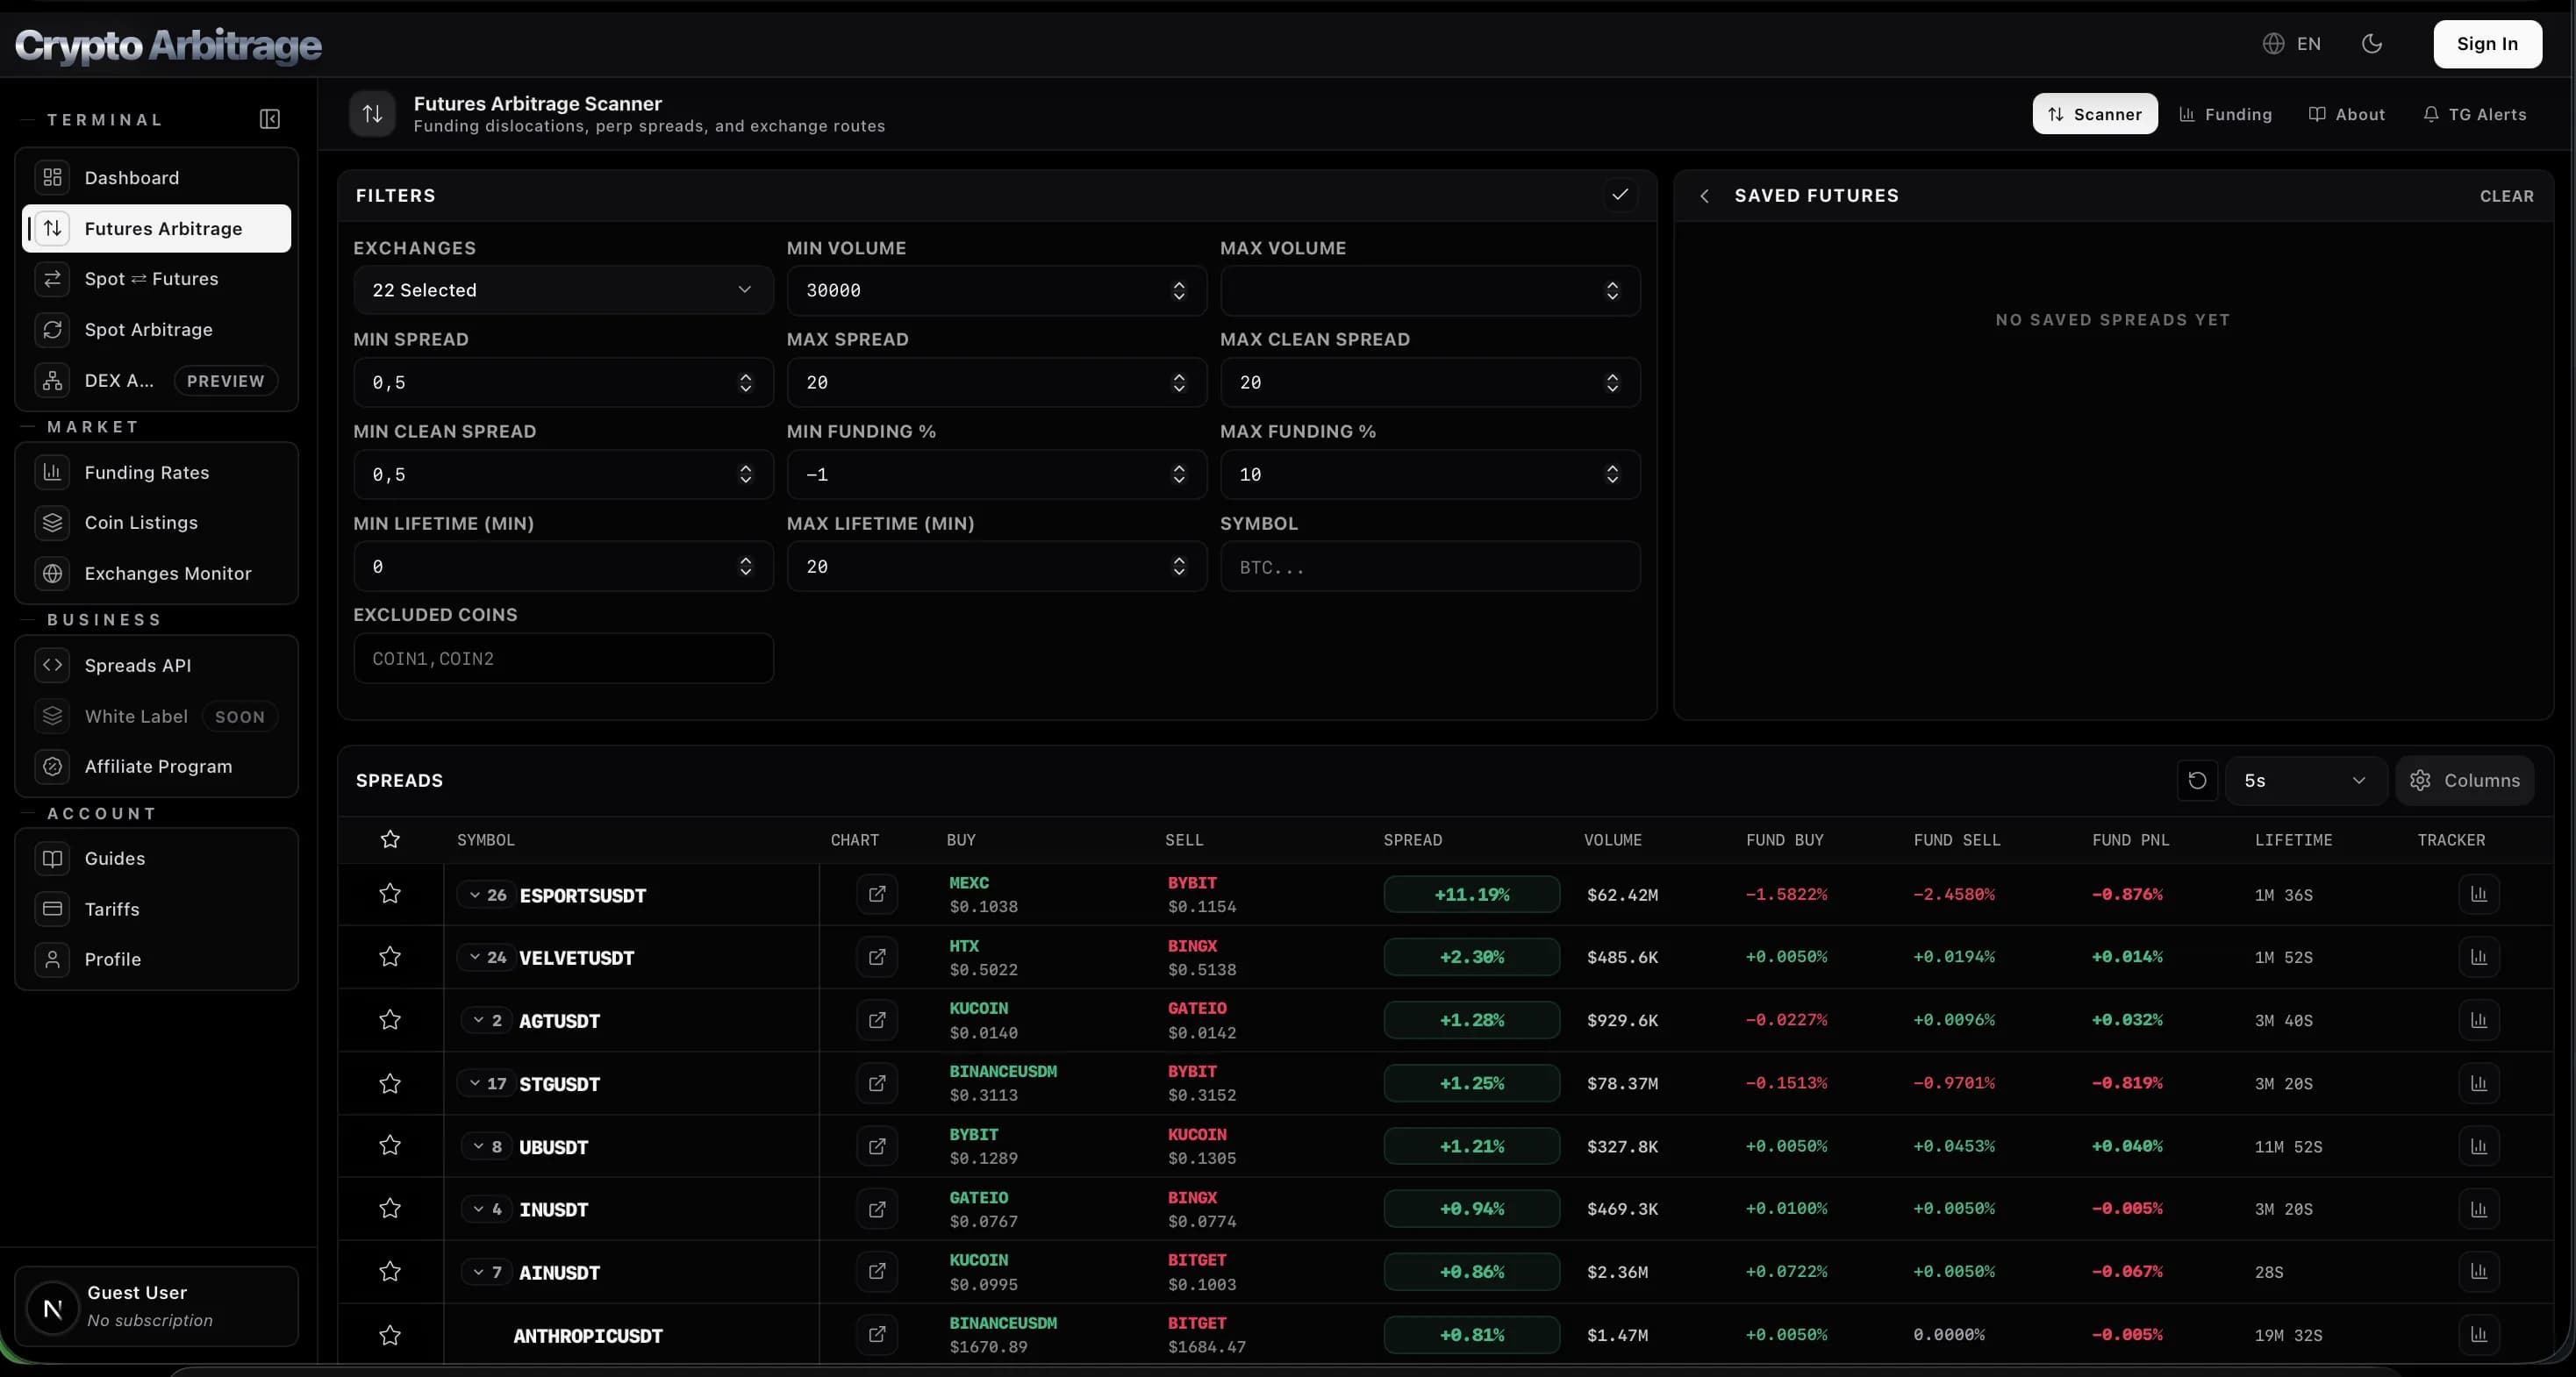Open ANTHROPICUSDT chart link icon

[x=877, y=1335]
